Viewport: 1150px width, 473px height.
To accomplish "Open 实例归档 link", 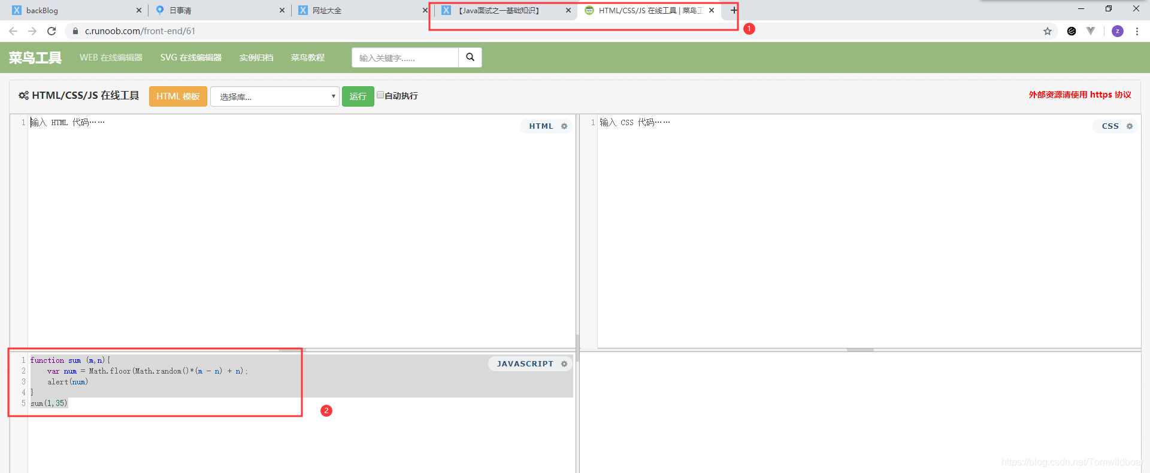I will 256,57.
